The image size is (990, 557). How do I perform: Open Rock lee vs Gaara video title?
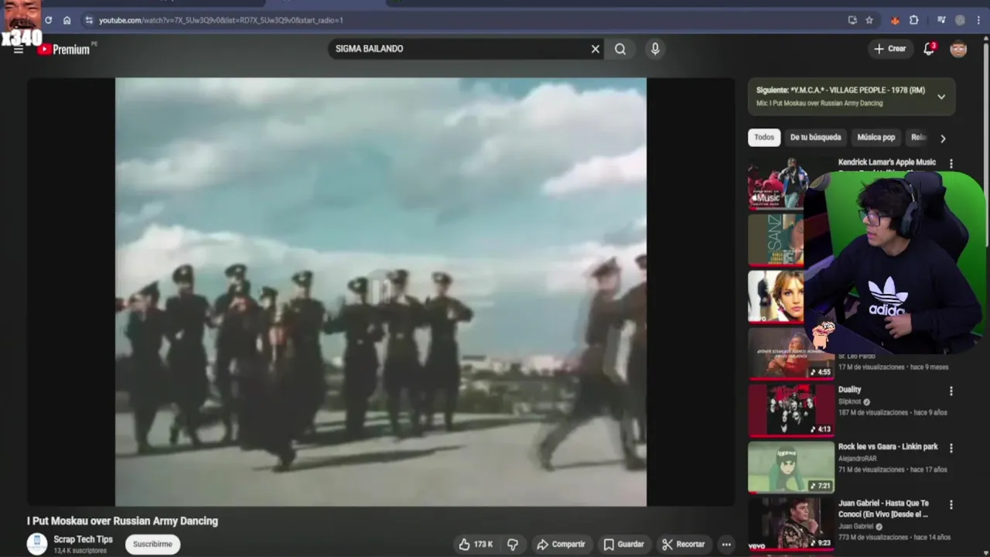coord(888,446)
